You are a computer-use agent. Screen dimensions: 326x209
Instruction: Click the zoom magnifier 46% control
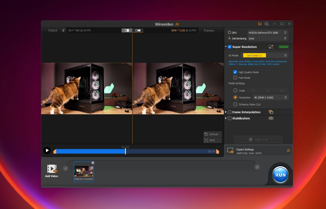[x=212, y=140]
